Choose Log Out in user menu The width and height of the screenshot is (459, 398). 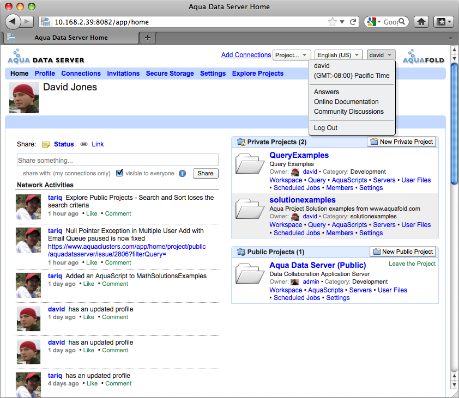click(x=325, y=128)
